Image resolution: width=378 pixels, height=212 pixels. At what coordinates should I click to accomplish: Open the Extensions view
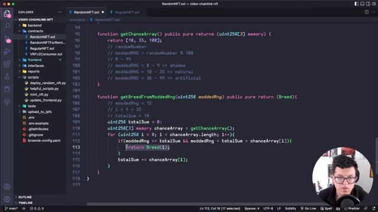(7, 64)
